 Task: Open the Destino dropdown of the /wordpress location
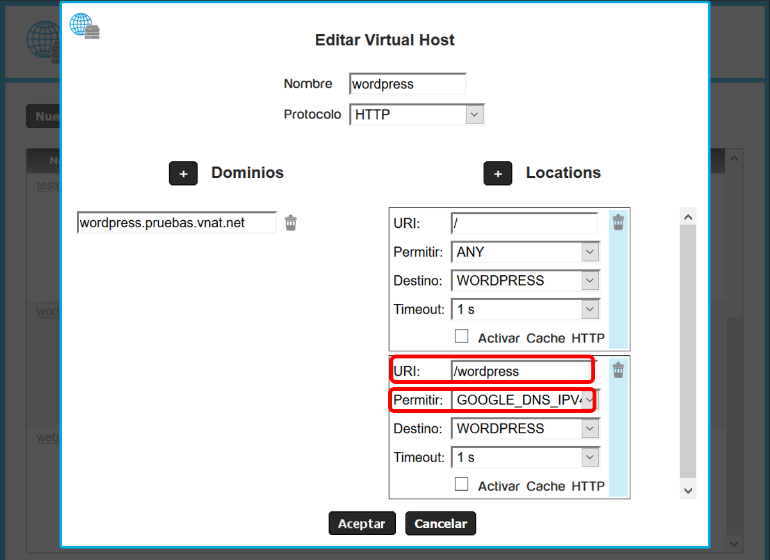[x=525, y=428]
